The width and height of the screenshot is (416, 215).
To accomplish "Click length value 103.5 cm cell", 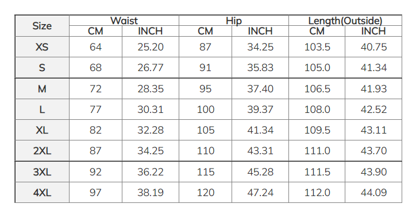I will pyautogui.click(x=317, y=47).
